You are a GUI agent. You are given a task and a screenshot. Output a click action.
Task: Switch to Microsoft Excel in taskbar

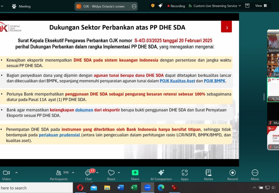point(134,188)
